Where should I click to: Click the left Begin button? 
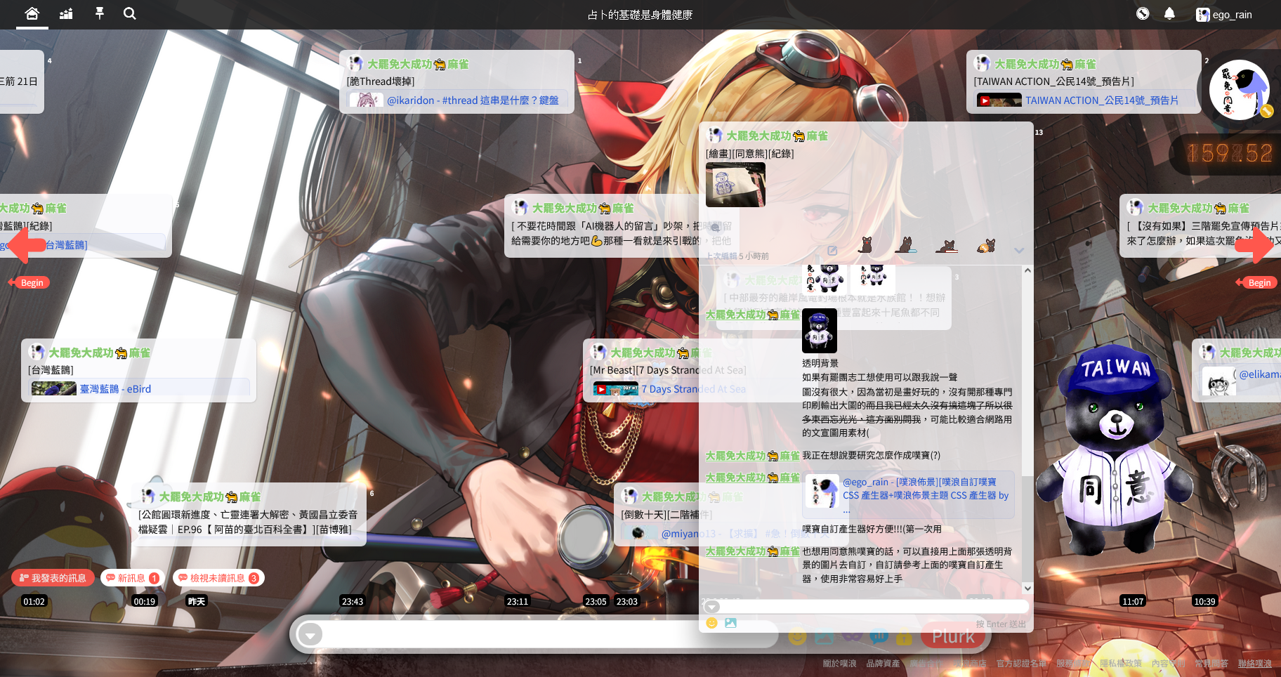29,282
